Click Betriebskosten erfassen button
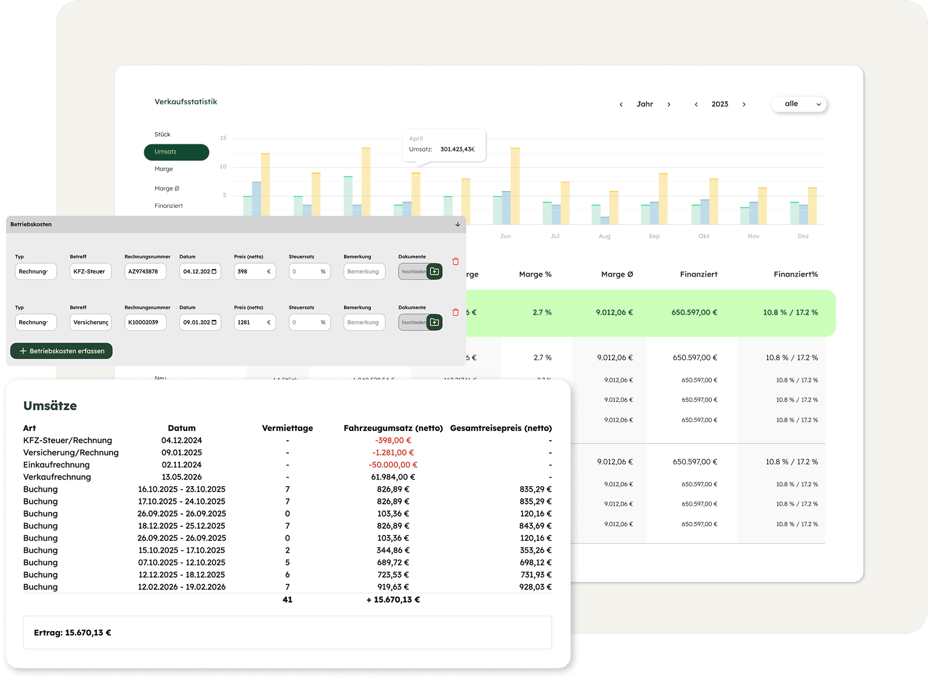Screen dimensions: 928x679 (62, 351)
